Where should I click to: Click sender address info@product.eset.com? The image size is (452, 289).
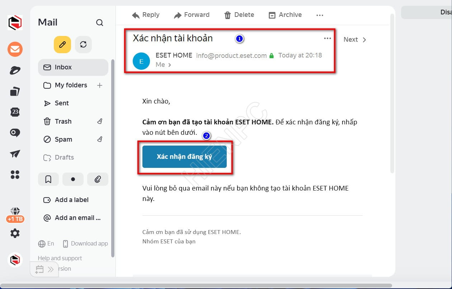231,55
